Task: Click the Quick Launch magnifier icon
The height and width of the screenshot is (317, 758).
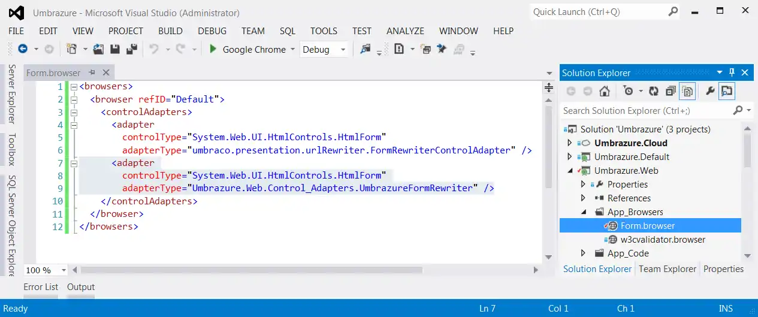Action: point(674,11)
